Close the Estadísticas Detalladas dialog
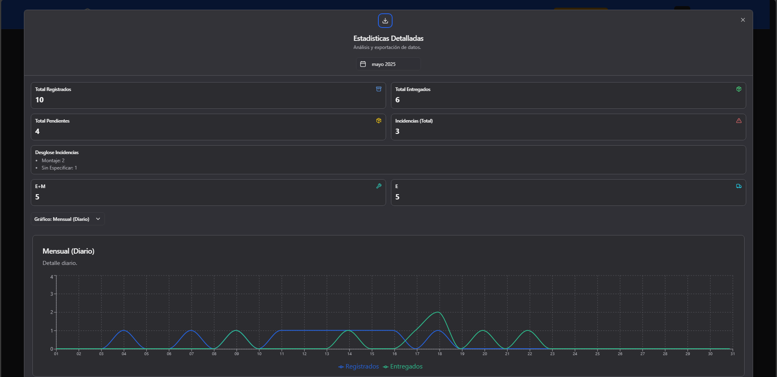This screenshot has height=377, width=777. pos(743,20)
